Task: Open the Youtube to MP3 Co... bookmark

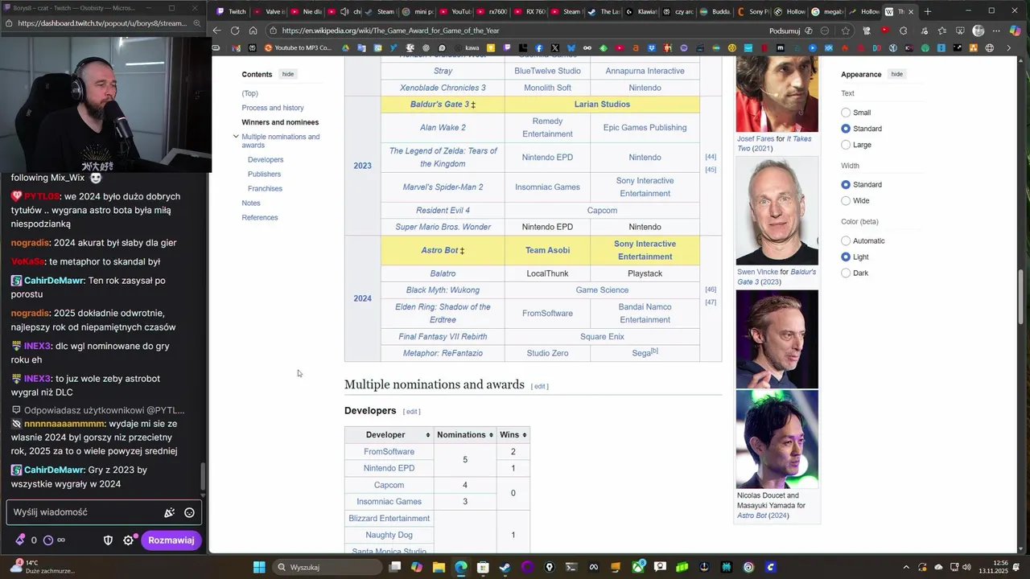Action: [298, 47]
